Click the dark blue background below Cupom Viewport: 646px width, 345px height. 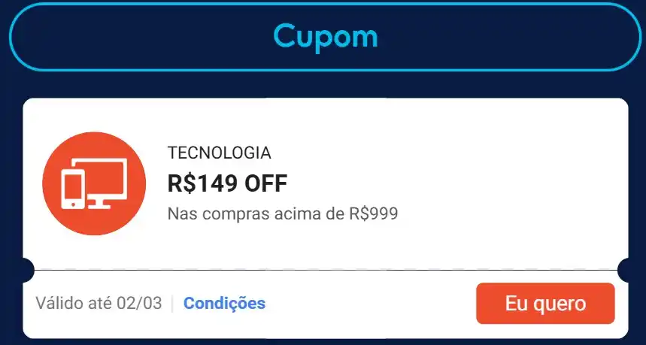point(326,85)
